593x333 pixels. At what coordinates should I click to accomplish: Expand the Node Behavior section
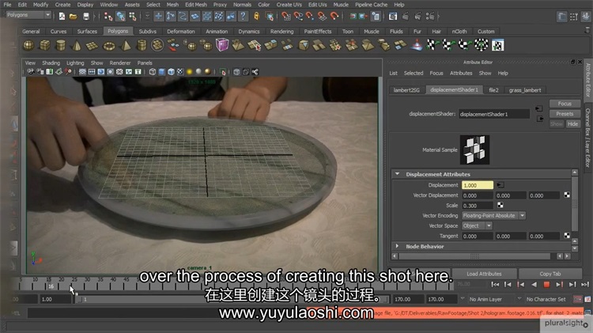point(397,246)
